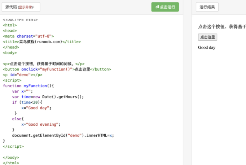The width and height of the screenshot is (246, 165).
Task: Click the result paragraph starting 点击这个按钮
Action: point(222,27)
